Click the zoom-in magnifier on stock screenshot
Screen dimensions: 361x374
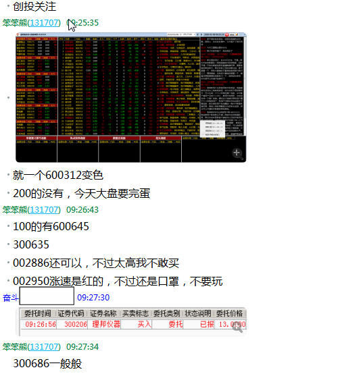point(237,153)
